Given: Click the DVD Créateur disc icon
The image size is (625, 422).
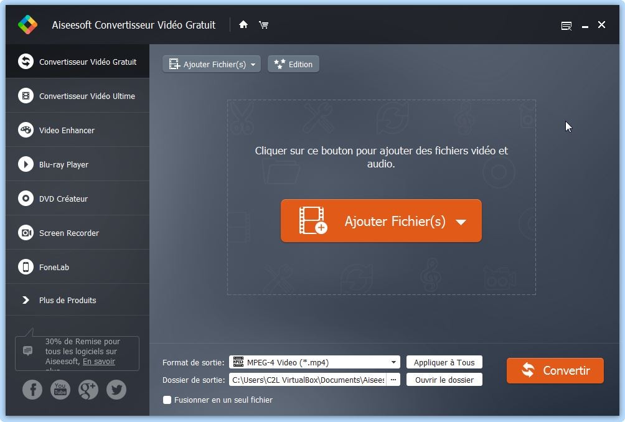Looking at the screenshot, I should [26, 199].
